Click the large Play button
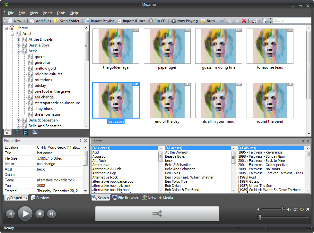314x233 pixels. (25, 214)
